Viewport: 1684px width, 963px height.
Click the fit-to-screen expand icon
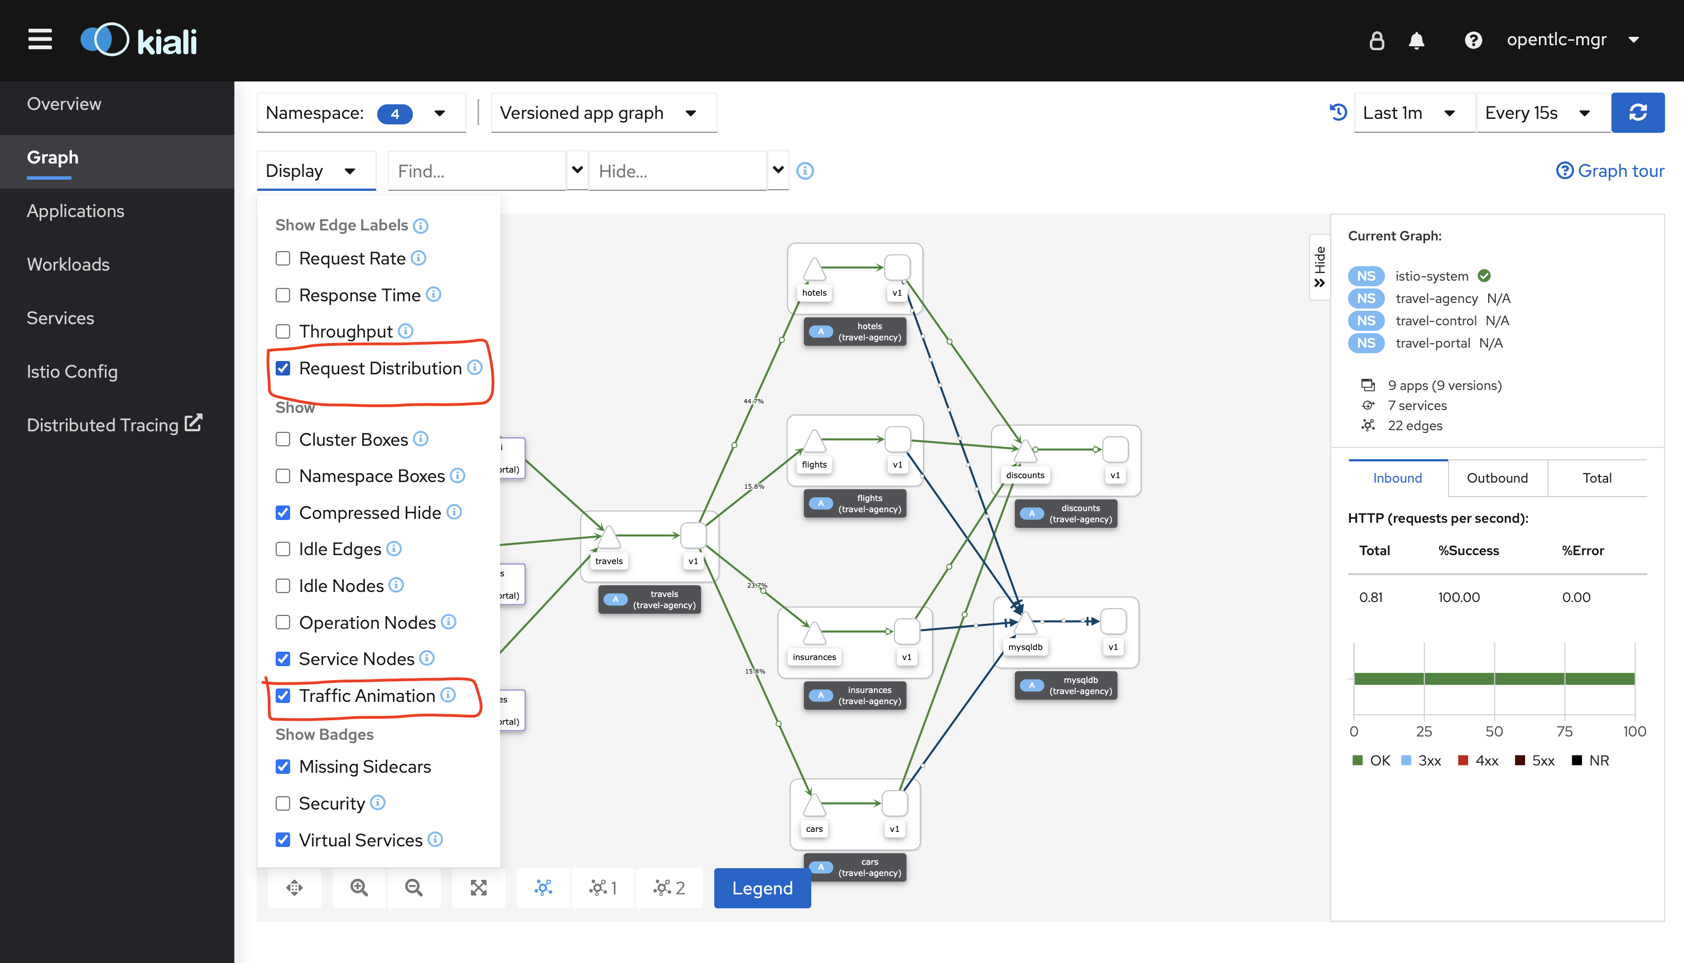pyautogui.click(x=479, y=888)
